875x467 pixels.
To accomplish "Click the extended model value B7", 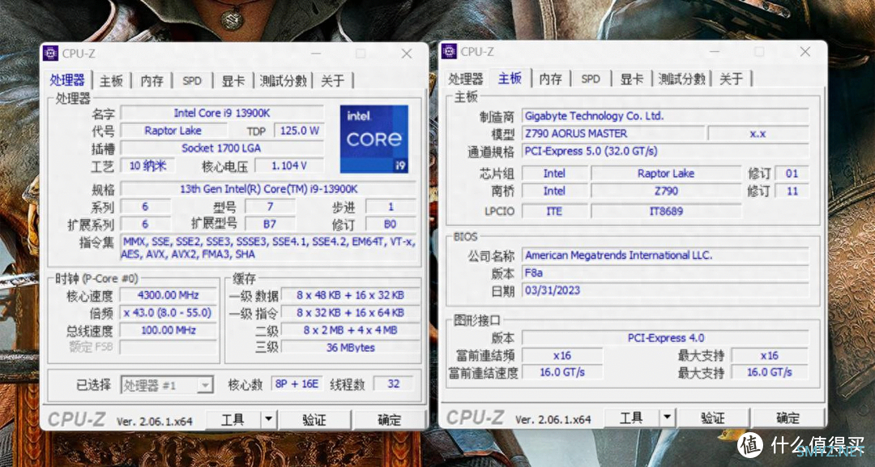I will (x=270, y=224).
